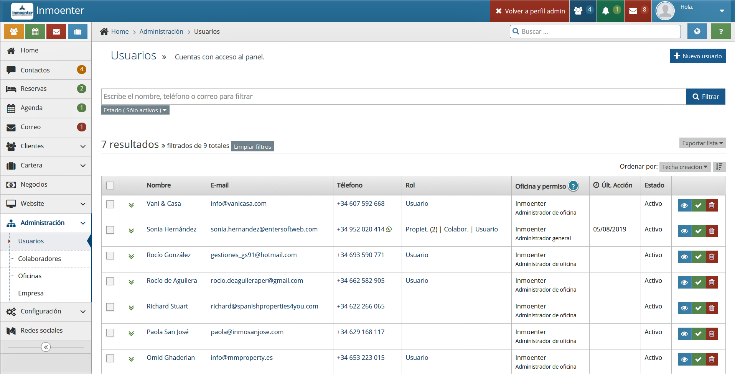Click the WhatsApp icon next to Sonia's phone
The image size is (735, 374).
(389, 230)
